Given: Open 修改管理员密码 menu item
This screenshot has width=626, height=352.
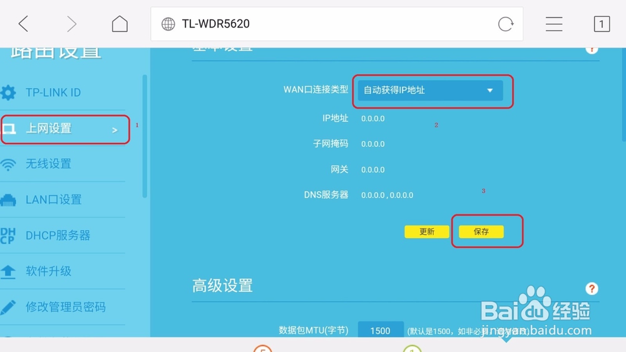Looking at the screenshot, I should [63, 307].
